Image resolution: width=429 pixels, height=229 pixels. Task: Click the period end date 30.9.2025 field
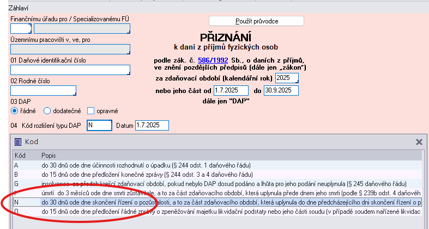[x=281, y=90]
